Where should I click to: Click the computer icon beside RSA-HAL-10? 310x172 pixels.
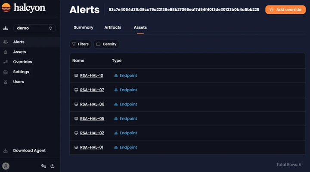(x=76, y=75)
